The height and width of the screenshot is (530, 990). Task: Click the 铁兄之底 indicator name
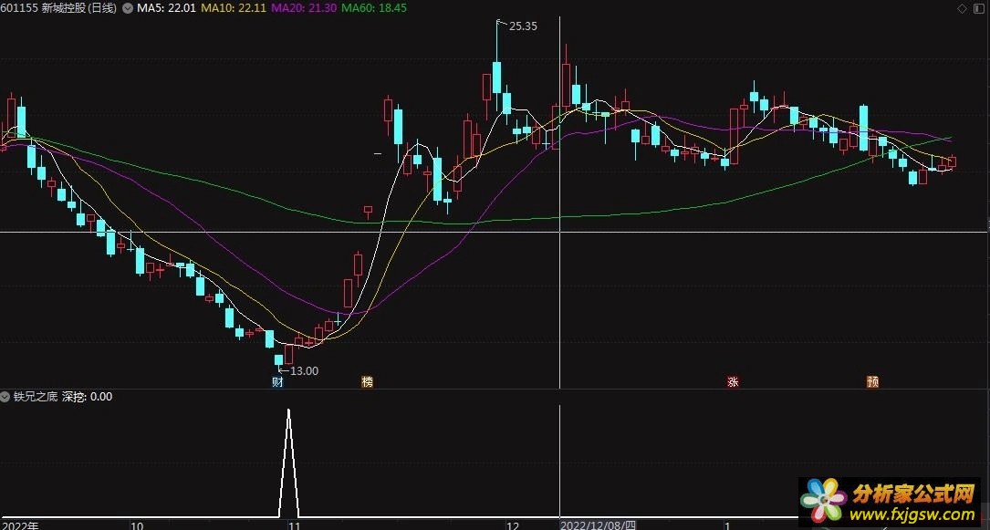point(36,397)
